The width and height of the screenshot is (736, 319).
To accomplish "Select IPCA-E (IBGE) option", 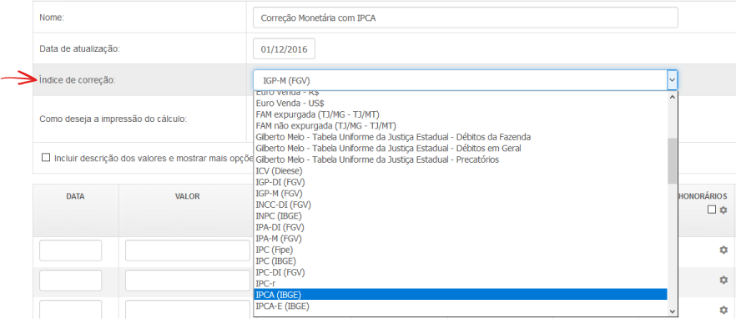I will point(460,306).
